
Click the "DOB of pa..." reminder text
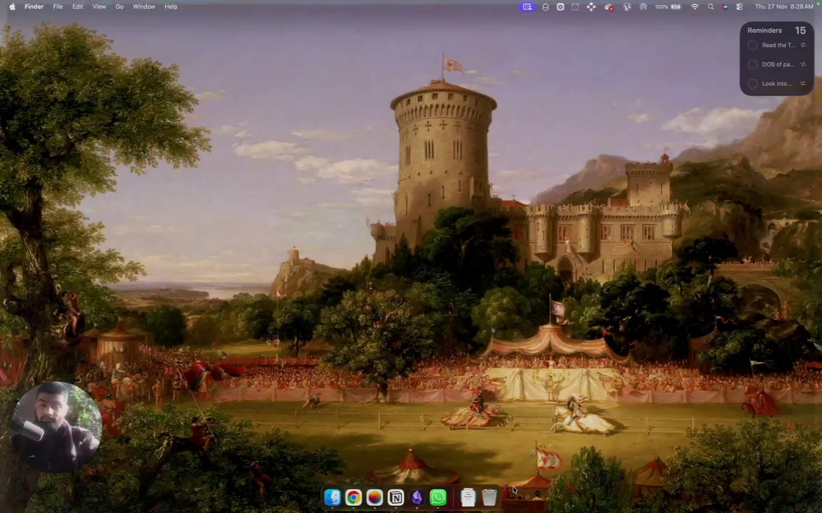[x=778, y=64]
